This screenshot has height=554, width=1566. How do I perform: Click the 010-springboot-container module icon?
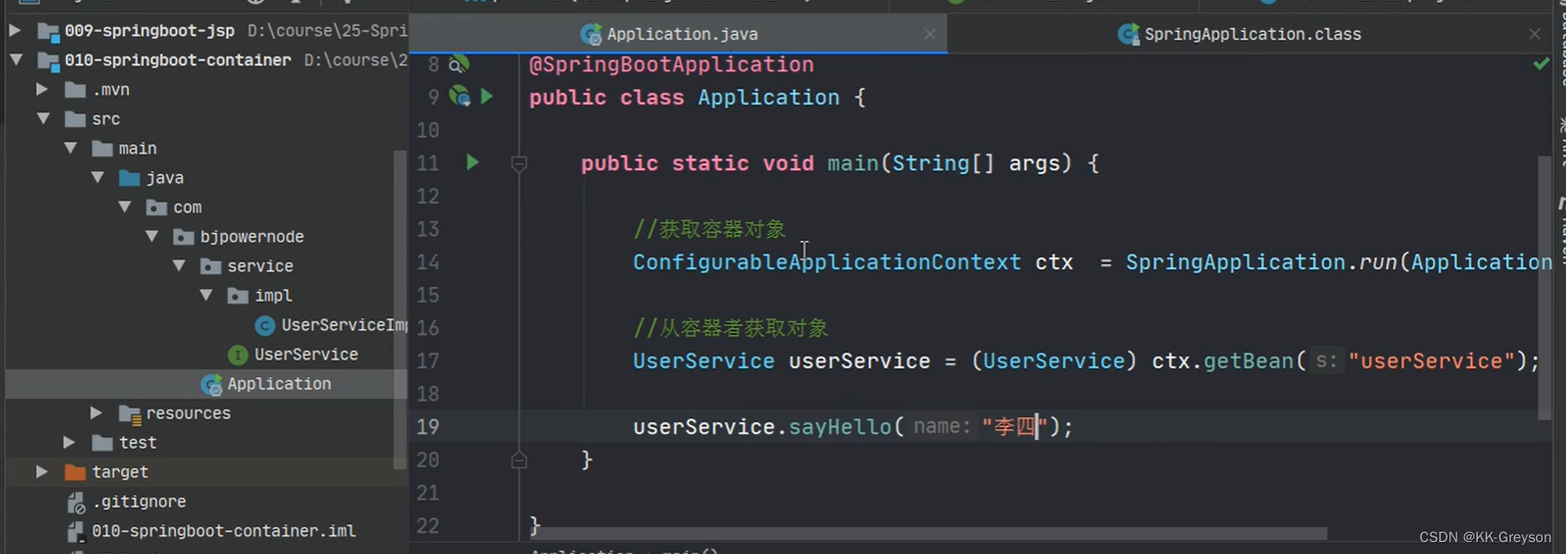pyautogui.click(x=48, y=61)
